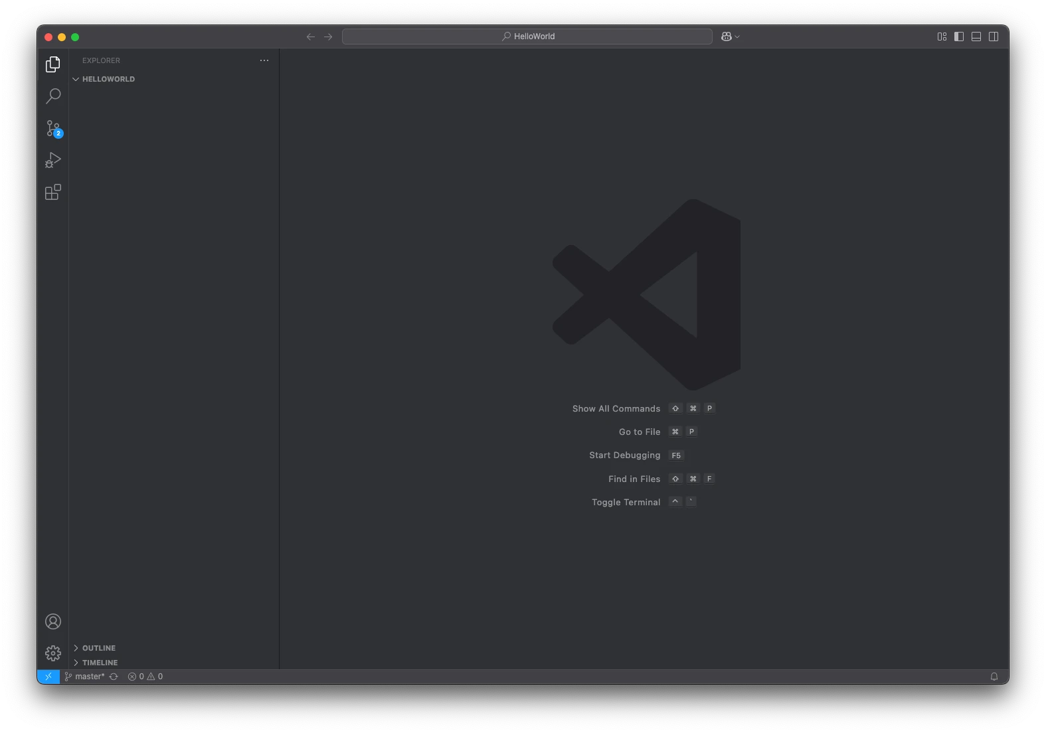Image resolution: width=1046 pixels, height=733 pixels.
Task: Open the Search view icon
Action: point(53,96)
